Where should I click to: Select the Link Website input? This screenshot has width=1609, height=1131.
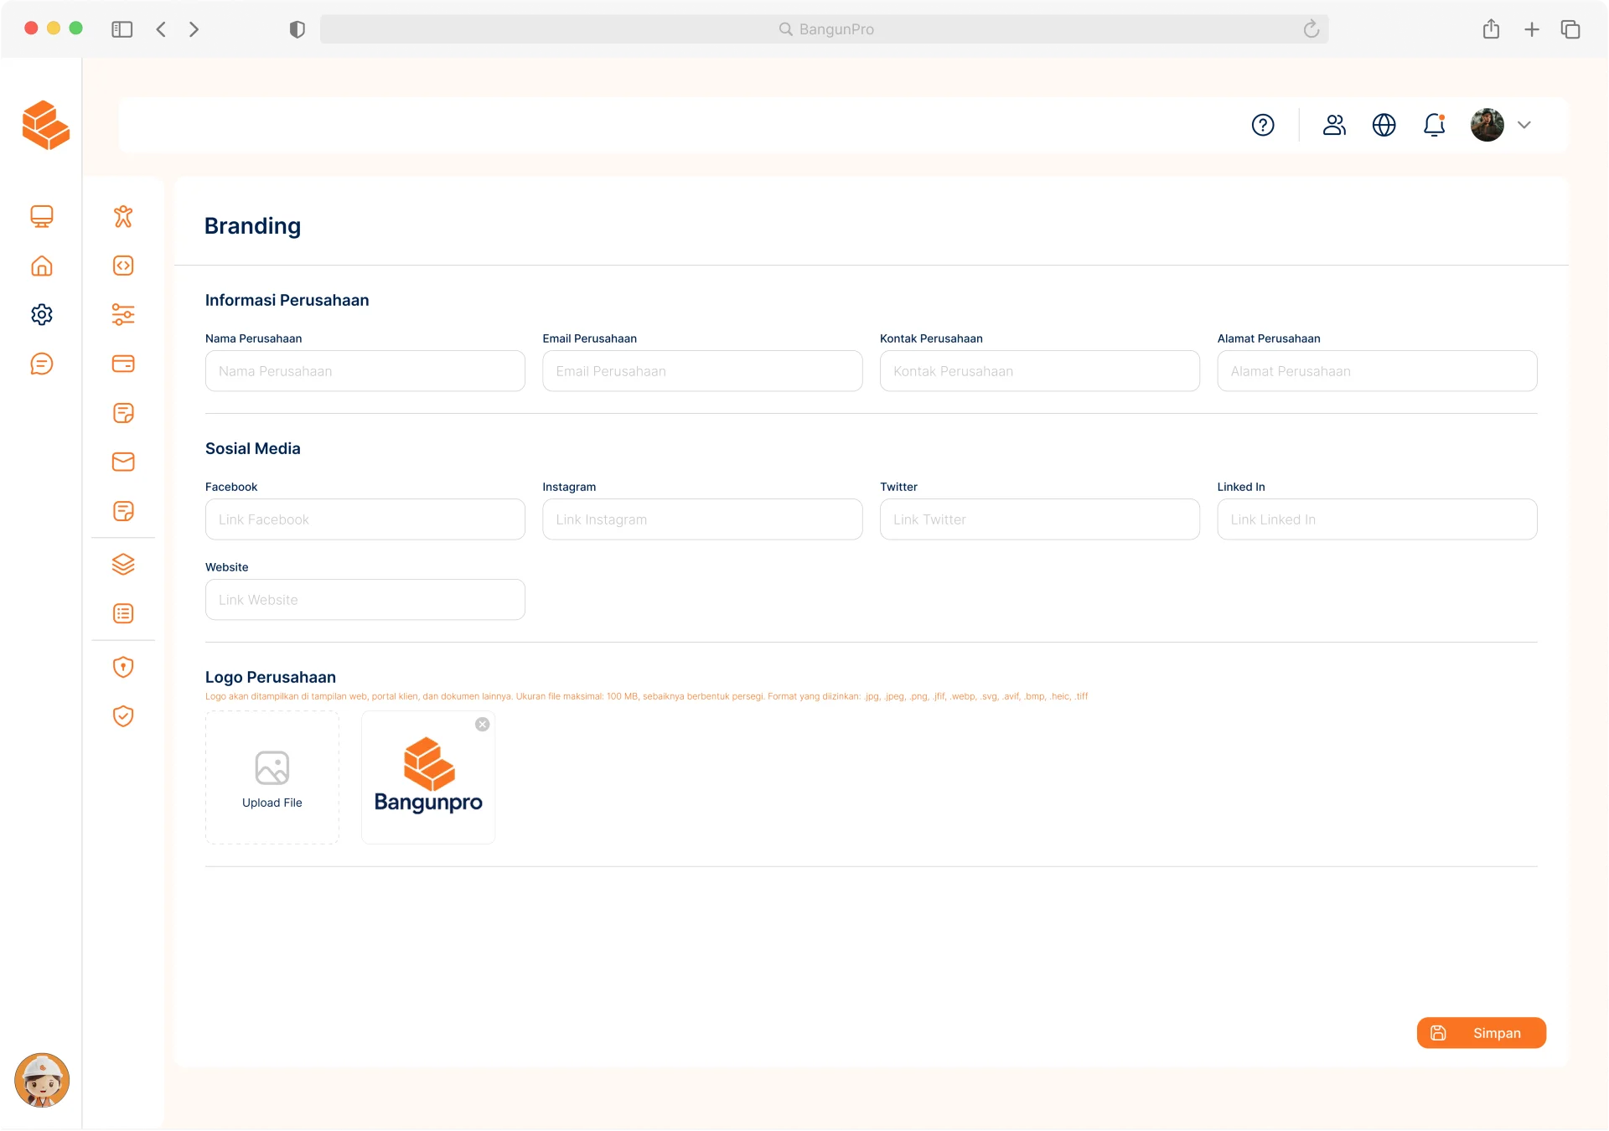[x=365, y=600]
